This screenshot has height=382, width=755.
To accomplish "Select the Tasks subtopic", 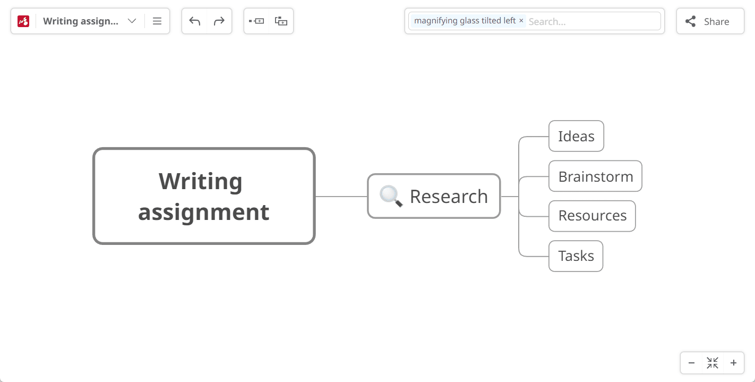I will coord(576,256).
